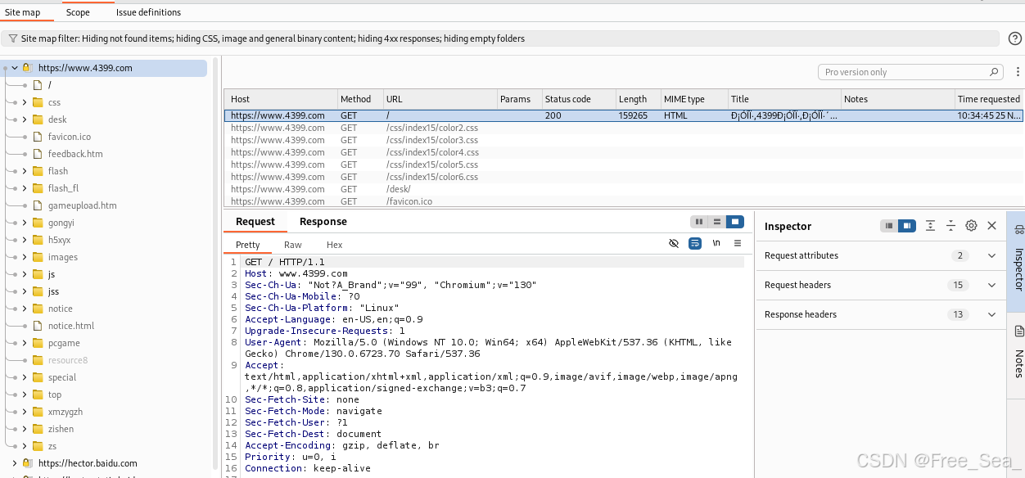Click the js folder icon
The height and width of the screenshot is (478, 1025).
(37, 274)
